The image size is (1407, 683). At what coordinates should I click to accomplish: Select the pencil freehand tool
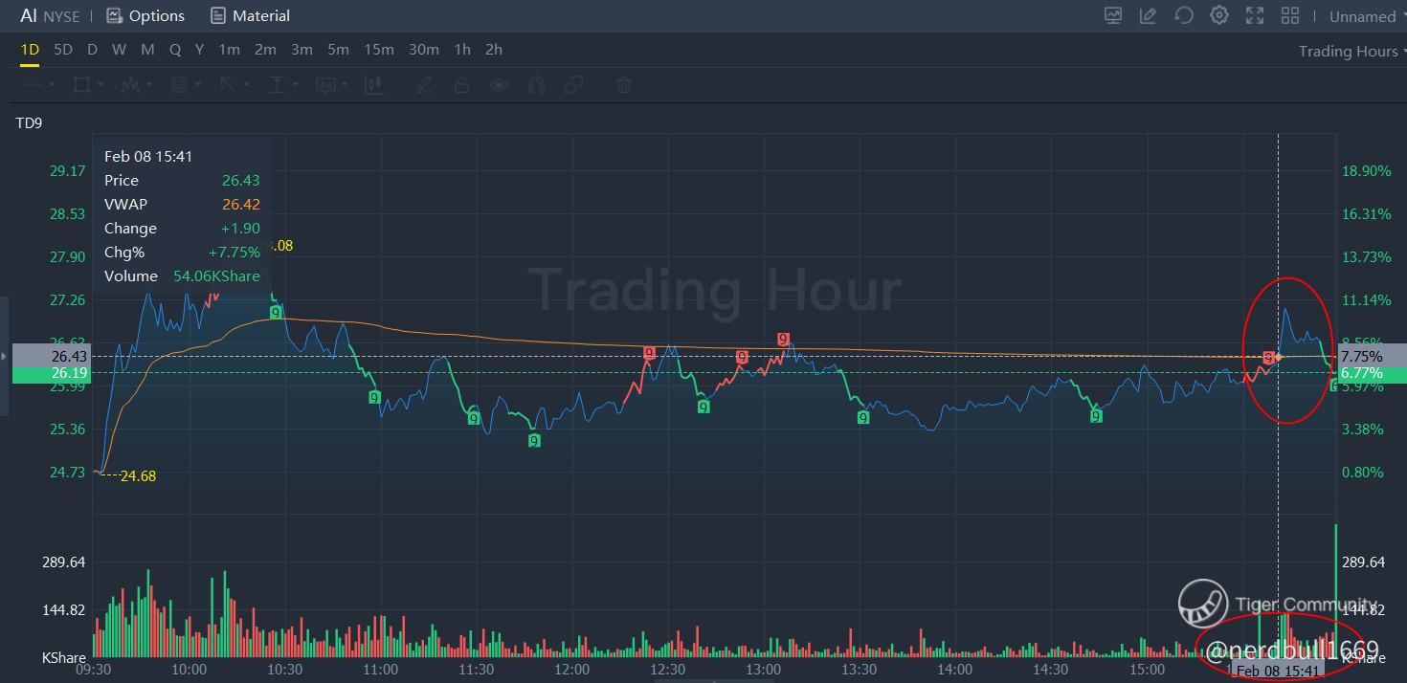pyautogui.click(x=424, y=85)
